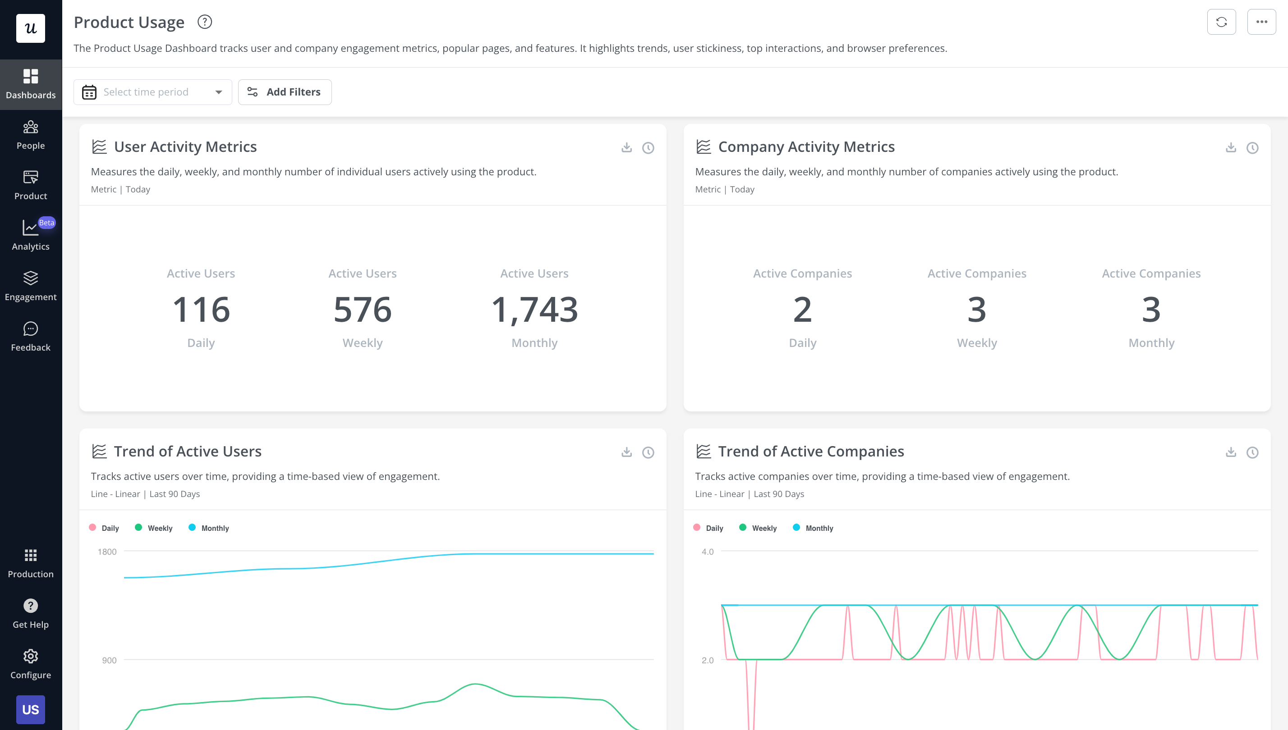
Task: Select Production from the sidebar
Action: pos(31,562)
